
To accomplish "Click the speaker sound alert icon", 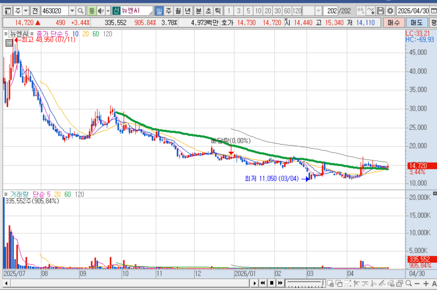I will coord(101,11).
